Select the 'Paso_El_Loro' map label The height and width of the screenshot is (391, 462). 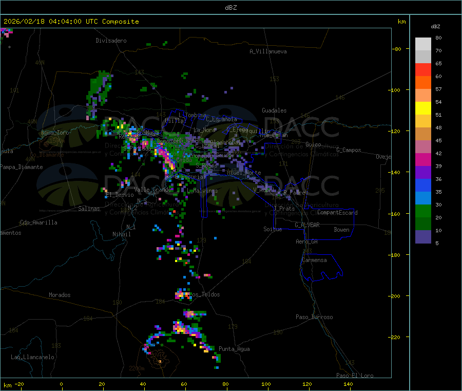355,376
